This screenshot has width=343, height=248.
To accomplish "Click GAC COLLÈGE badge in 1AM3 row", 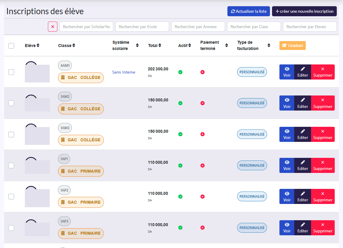I will click(81, 140).
